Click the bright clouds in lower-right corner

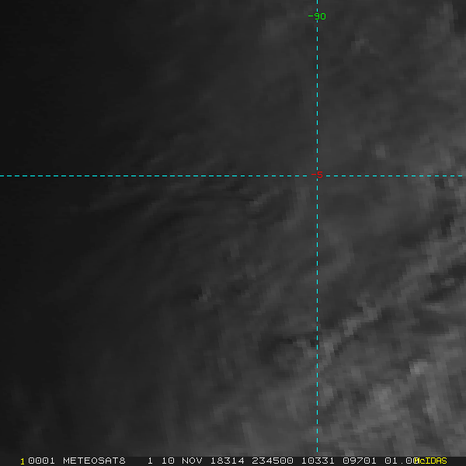point(419,388)
